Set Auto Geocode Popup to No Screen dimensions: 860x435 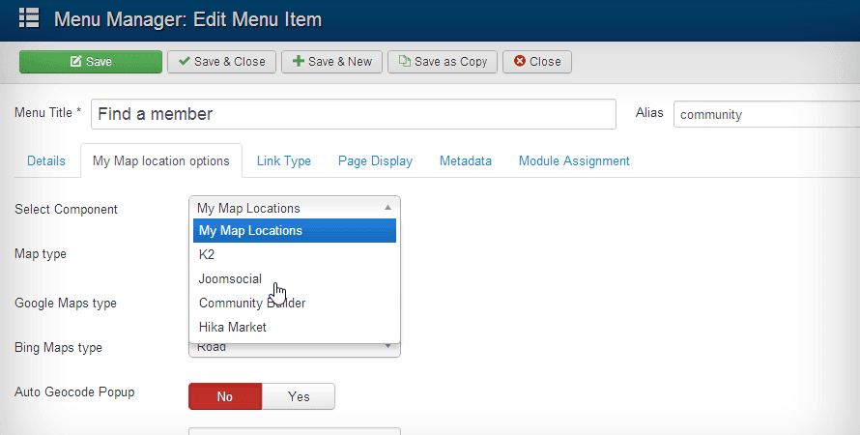point(225,396)
